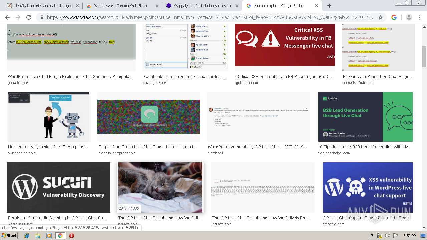
Task: Open the WordPress code snippet image result
Action: click(71, 48)
